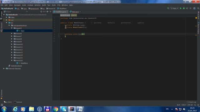Run the Main configuration with green play
The width and height of the screenshot is (200, 112).
click(181, 8)
